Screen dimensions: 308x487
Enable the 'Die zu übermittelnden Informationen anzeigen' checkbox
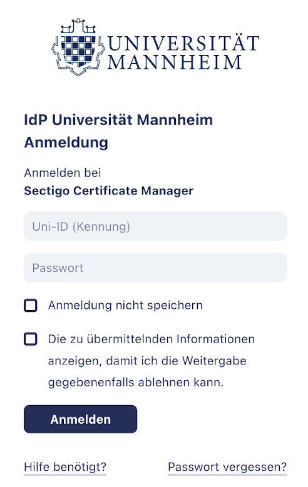31,339
